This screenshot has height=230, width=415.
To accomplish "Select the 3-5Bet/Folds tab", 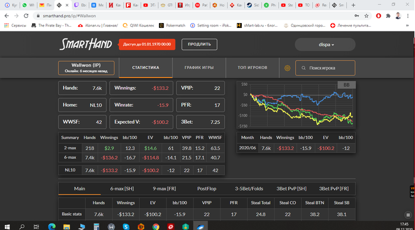I will [249, 189].
